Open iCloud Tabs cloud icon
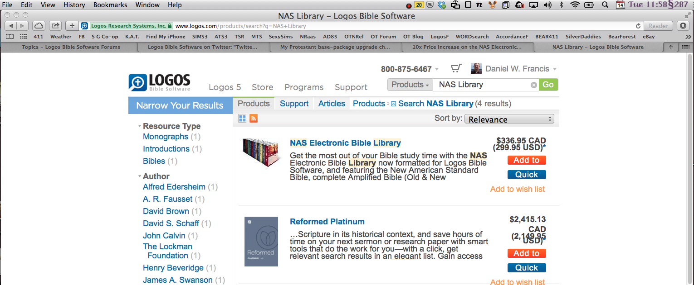Screen dimensions: 694x285 click(39, 26)
